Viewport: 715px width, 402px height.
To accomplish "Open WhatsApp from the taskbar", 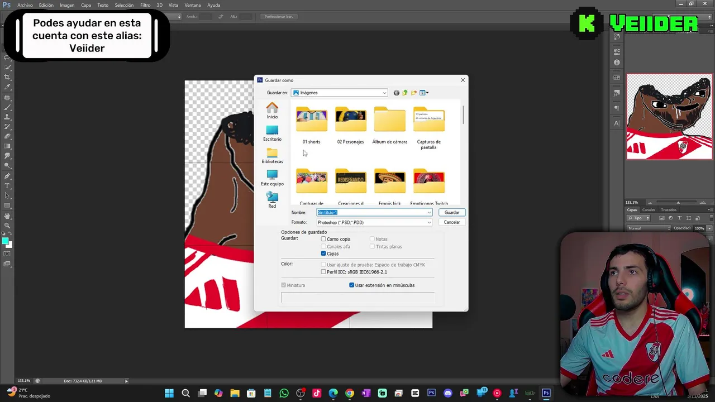I will pyautogui.click(x=284, y=393).
